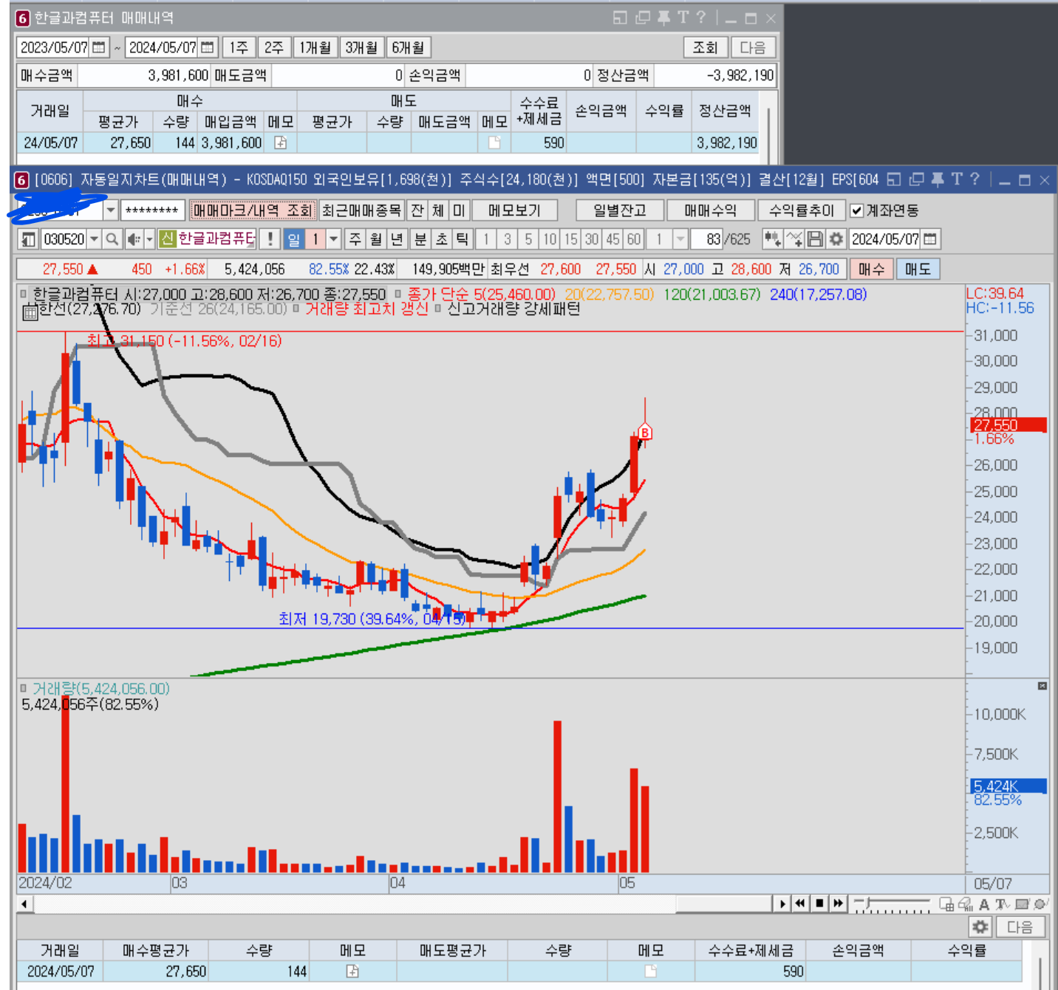Open account number dropdown arrow
Image resolution: width=1058 pixels, height=990 pixels.
[x=111, y=210]
